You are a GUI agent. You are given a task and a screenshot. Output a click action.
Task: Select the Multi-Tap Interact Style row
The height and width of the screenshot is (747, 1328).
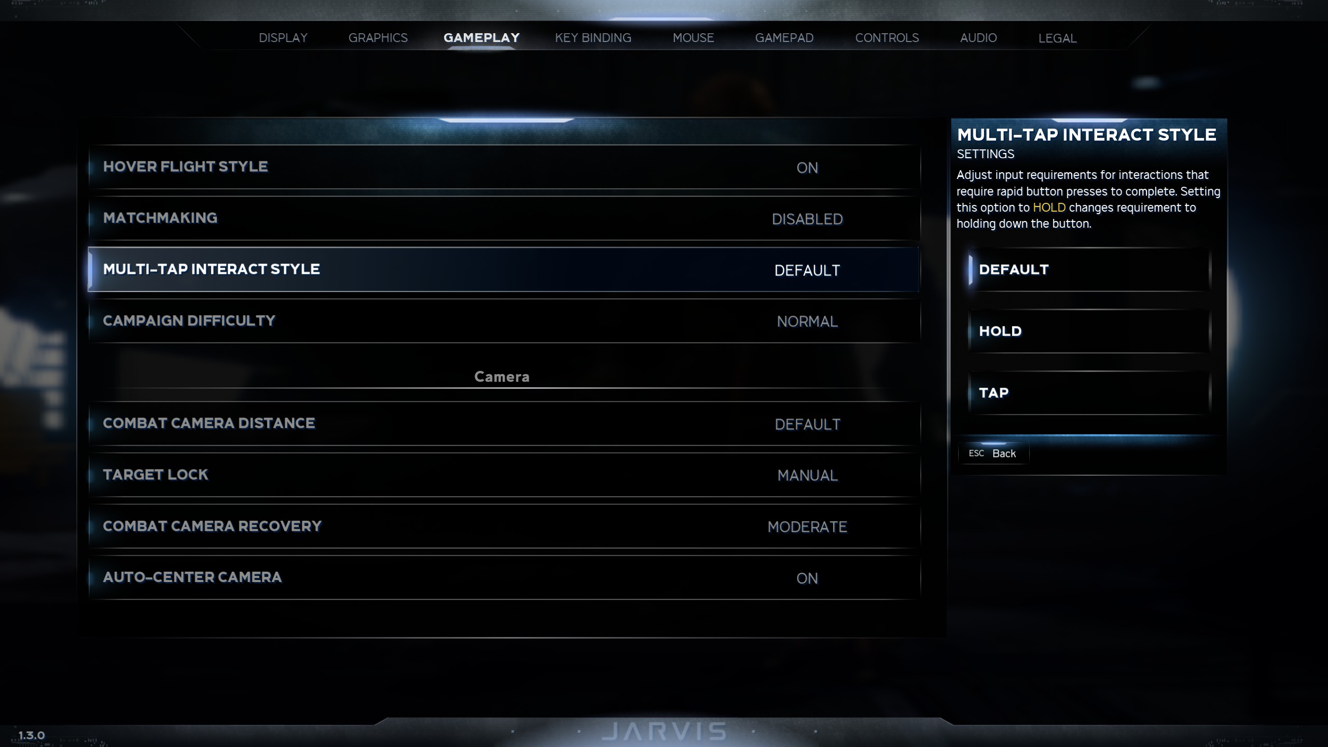pos(504,270)
